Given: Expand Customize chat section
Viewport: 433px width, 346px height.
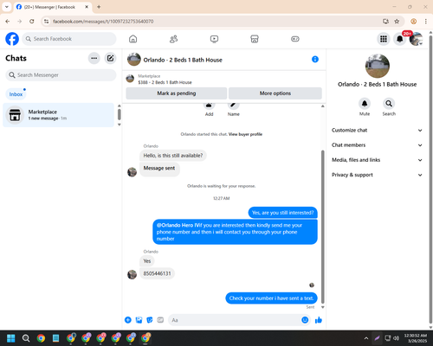Looking at the screenshot, I should pos(377,131).
